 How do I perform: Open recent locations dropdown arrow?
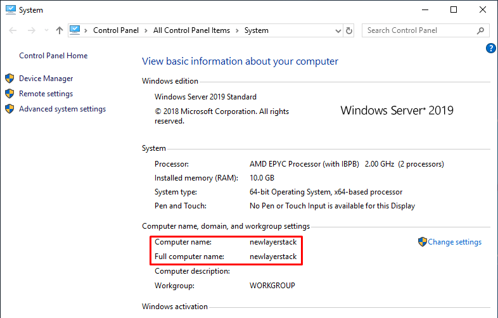pyautogui.click(x=46, y=30)
